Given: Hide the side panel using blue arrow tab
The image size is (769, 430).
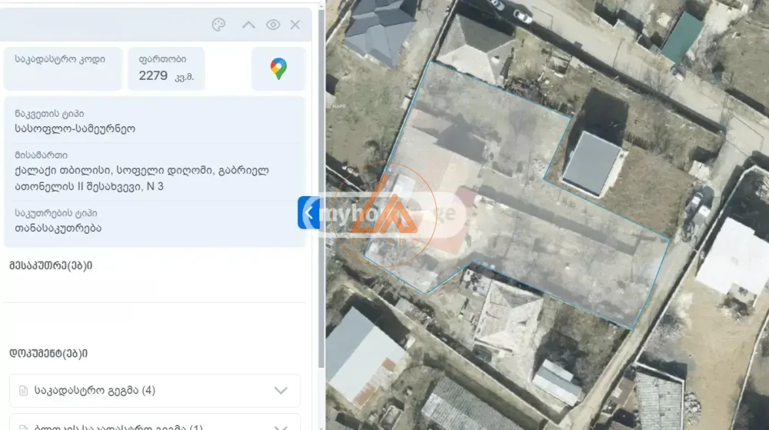Looking at the screenshot, I should 308,213.
